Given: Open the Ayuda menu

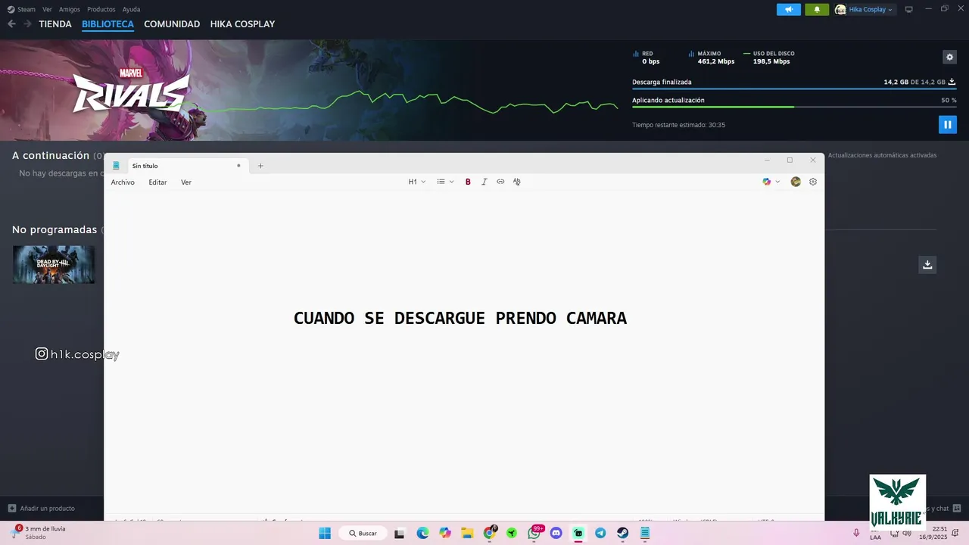Looking at the screenshot, I should click(x=131, y=9).
